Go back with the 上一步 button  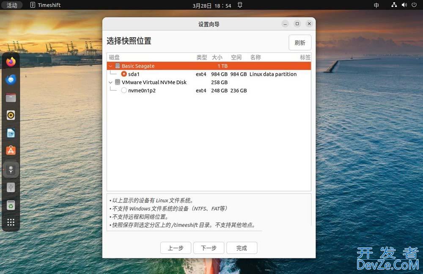[176, 248]
